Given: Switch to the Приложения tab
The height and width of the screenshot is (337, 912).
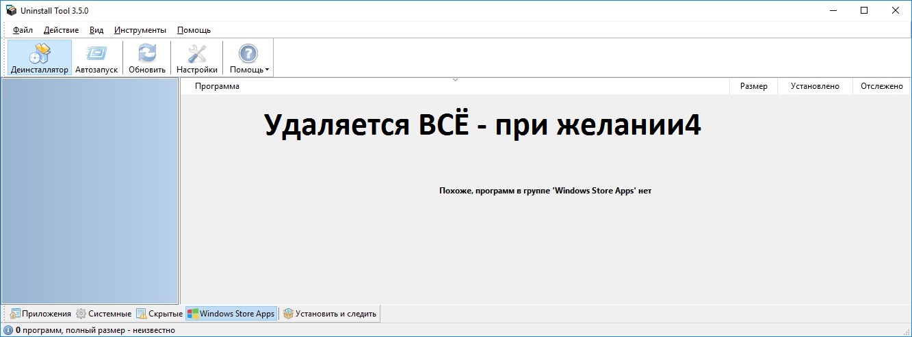Looking at the screenshot, I should 40,314.
